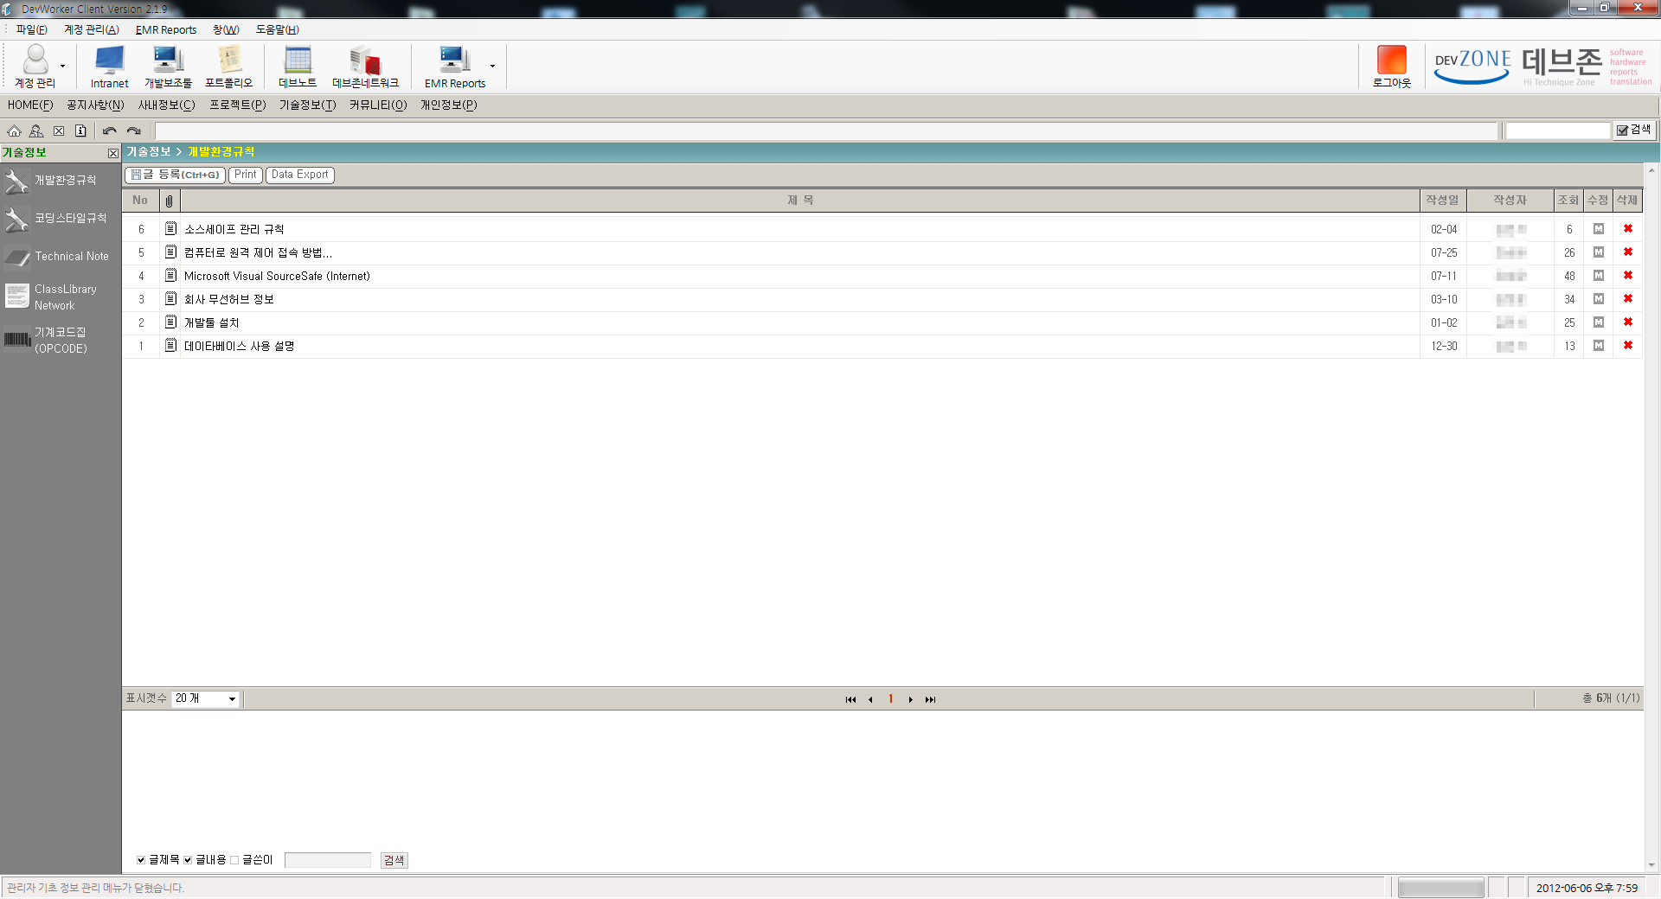The width and height of the screenshot is (1661, 899).
Task: Click the top-right search input field
Action: click(1557, 131)
